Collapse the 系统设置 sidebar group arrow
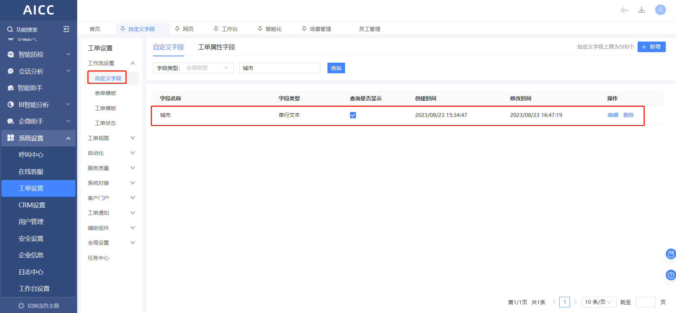The width and height of the screenshot is (676, 313). pos(68,138)
